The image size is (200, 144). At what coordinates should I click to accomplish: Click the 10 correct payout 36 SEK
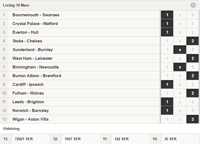point(171,139)
